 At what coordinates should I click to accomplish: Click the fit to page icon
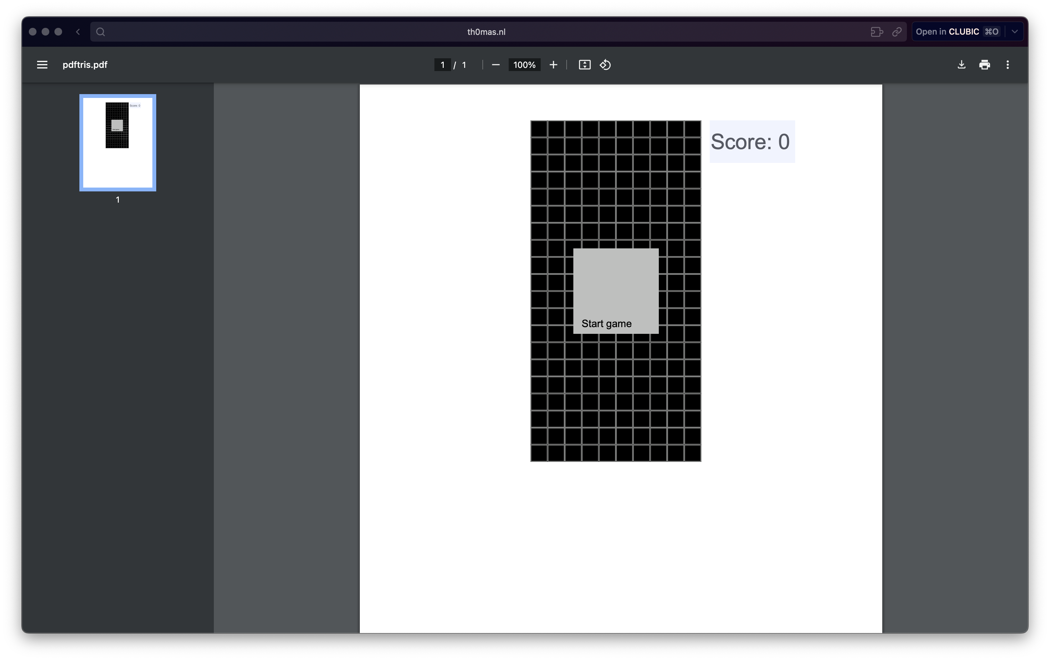[584, 65]
